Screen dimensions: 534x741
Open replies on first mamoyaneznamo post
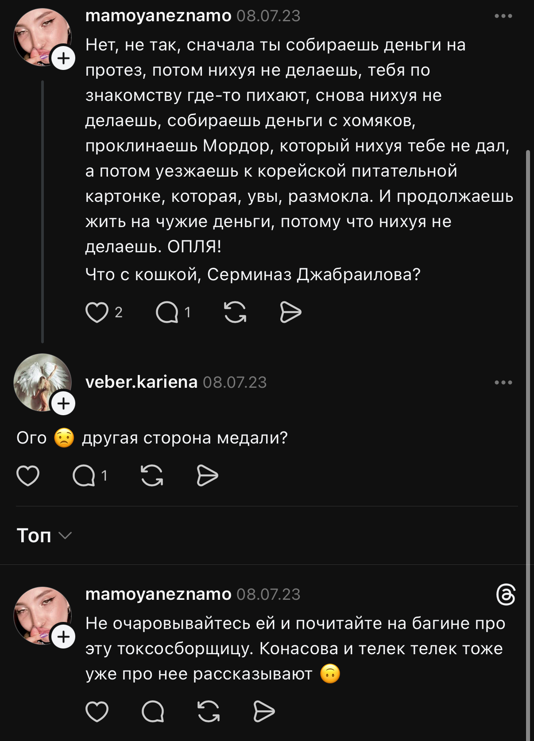[167, 313]
